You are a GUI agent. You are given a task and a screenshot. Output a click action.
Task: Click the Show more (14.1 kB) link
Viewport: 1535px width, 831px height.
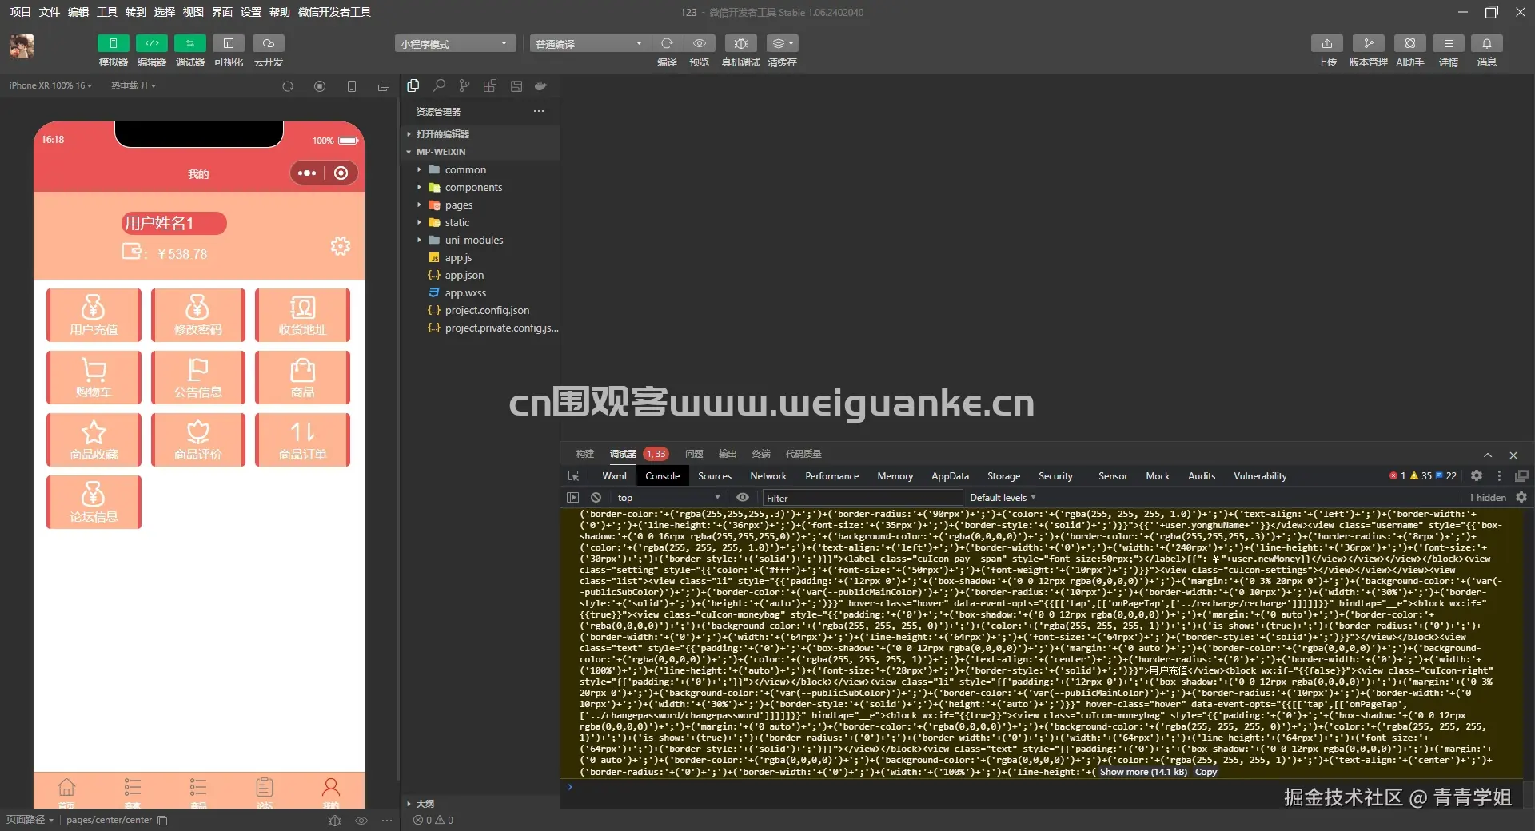[x=1143, y=772]
